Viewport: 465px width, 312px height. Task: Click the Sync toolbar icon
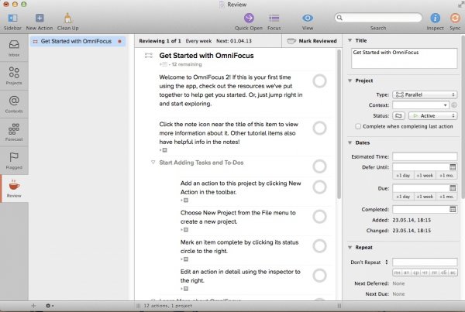(455, 18)
